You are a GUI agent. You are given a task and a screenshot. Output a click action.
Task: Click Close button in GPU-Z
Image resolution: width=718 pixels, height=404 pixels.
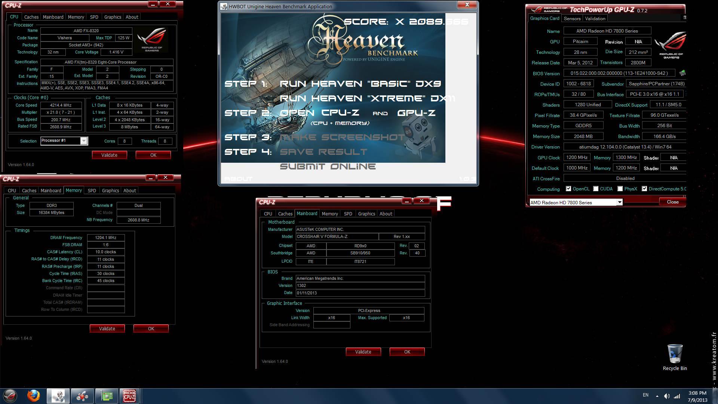[x=672, y=202]
